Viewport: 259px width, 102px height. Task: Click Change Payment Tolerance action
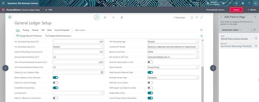[29, 36]
